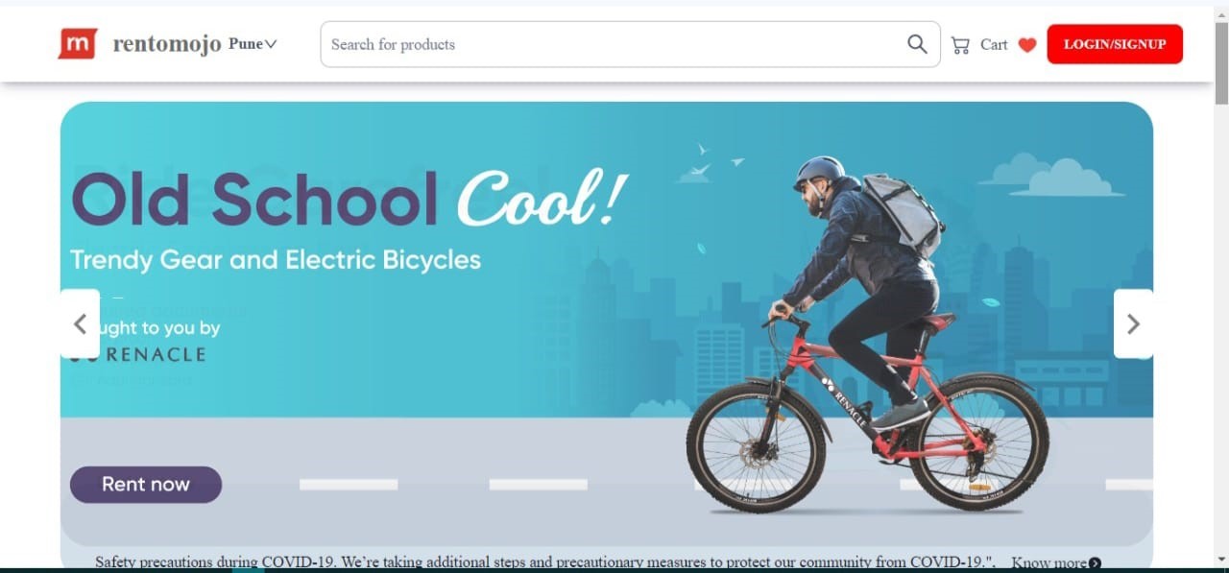Screen dimensions: 1229x573
Task: Click the Old School Cool banner heading
Action: 349,200
